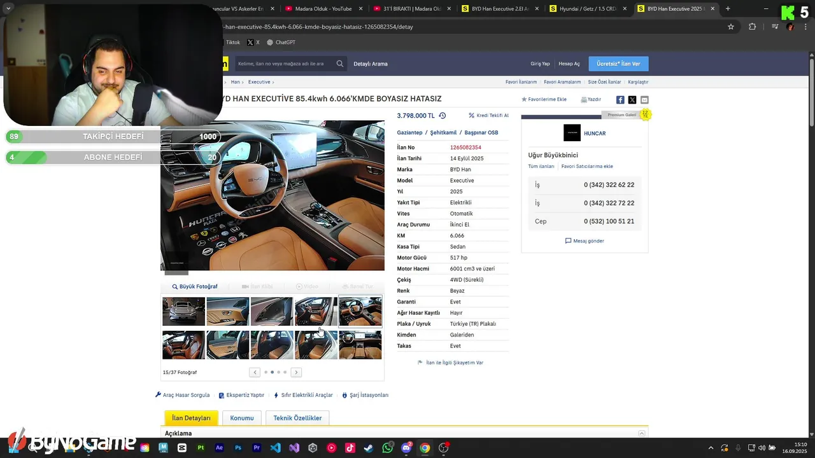Go to previous photo thumbnails page

pyautogui.click(x=255, y=372)
